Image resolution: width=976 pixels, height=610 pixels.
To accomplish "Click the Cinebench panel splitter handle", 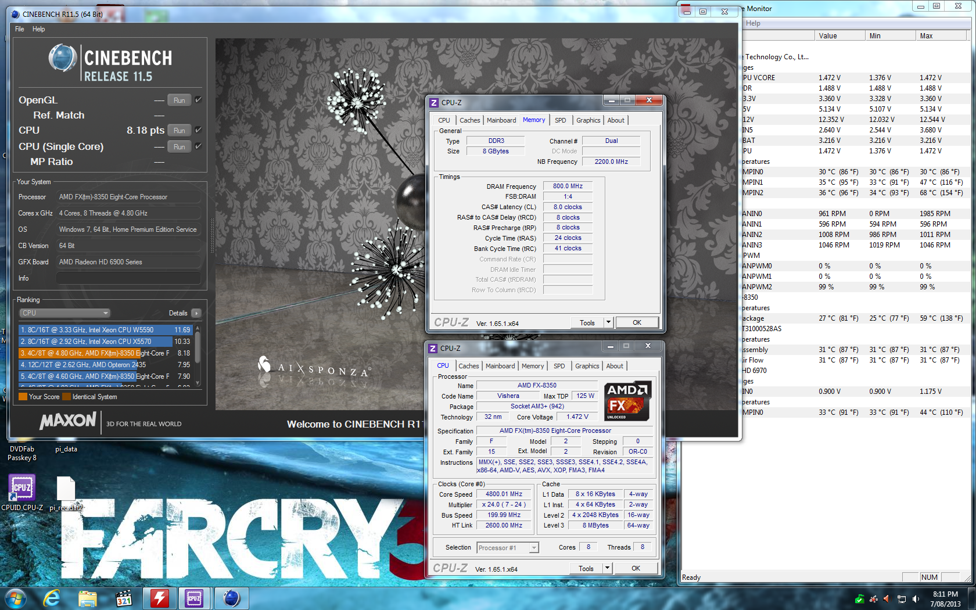I will click(212, 235).
